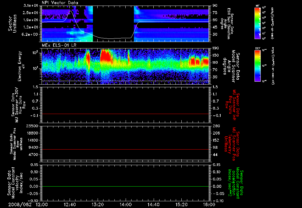Click the "NF" label above color bar
The height and width of the screenshot is (208, 302).
tap(257, 6)
